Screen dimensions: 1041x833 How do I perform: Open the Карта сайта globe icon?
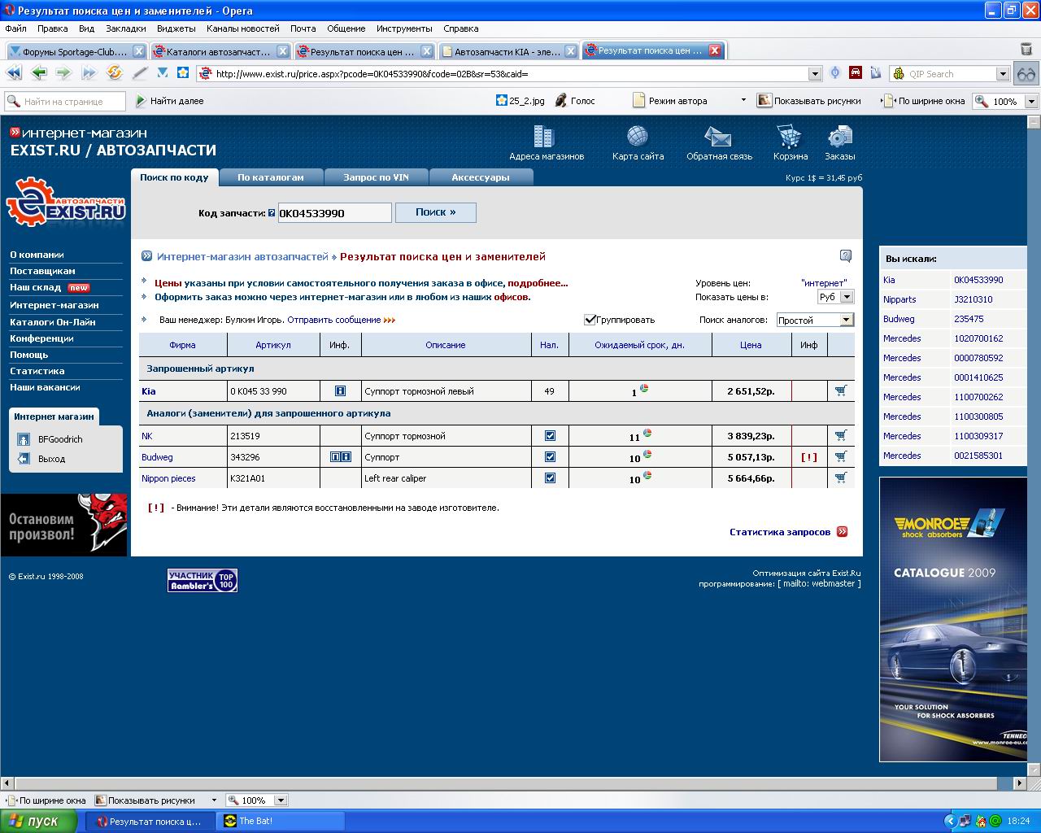(638, 137)
